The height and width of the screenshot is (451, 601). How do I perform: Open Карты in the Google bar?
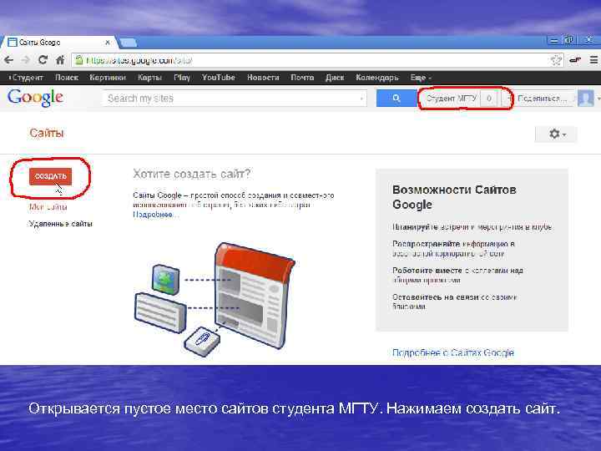tap(150, 78)
